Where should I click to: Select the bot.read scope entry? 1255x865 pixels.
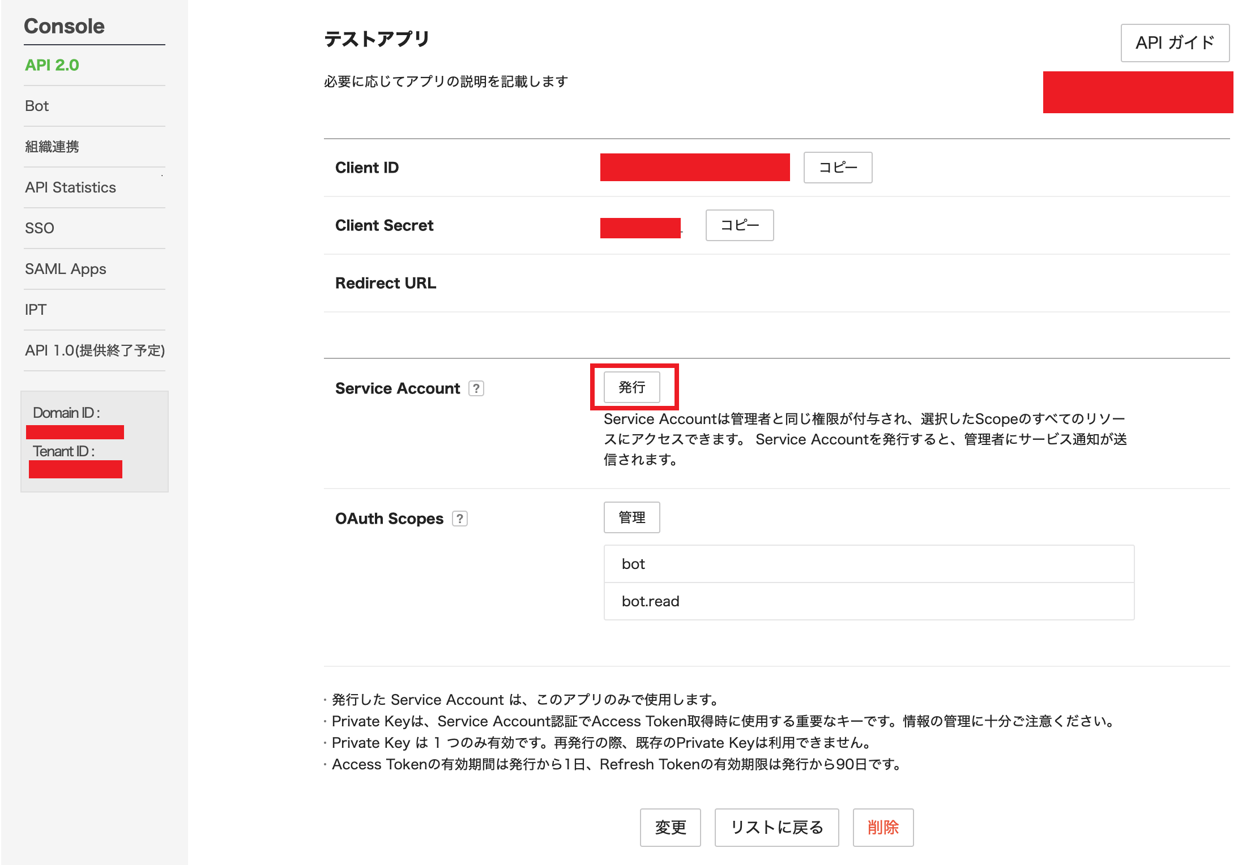[868, 601]
